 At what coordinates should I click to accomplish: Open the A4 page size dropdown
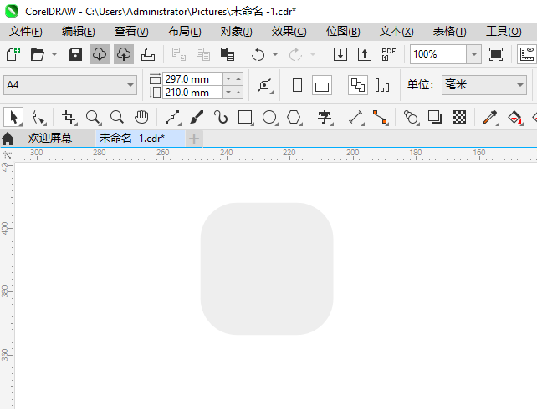click(x=70, y=85)
